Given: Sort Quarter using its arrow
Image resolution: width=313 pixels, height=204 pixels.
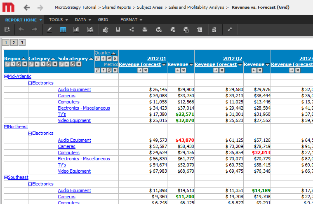Looking at the screenshot, I should pos(113,53).
